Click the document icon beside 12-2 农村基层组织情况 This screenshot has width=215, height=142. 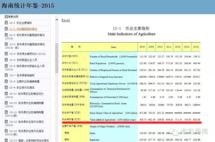6,29
